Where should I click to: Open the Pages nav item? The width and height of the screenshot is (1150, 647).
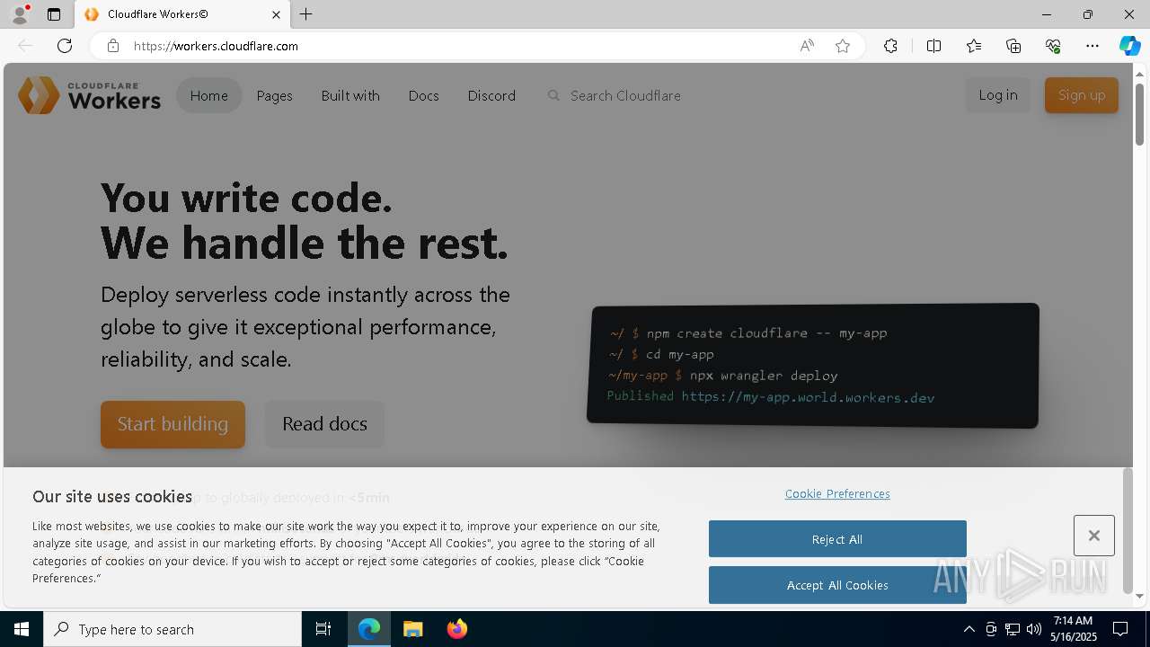click(274, 95)
